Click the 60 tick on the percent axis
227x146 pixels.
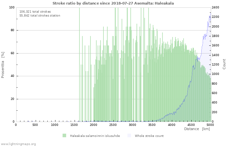click(x=12, y=53)
